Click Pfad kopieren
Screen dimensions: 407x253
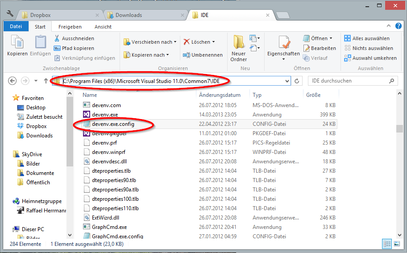tap(74, 48)
